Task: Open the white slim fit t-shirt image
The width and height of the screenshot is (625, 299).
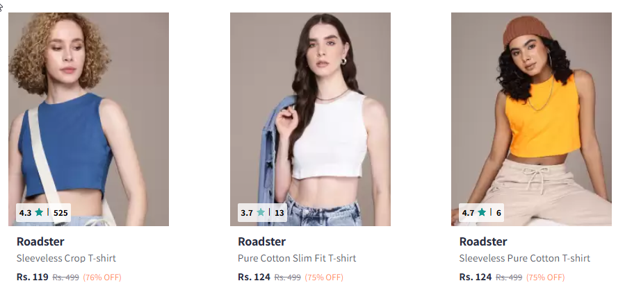Action: pos(310,119)
